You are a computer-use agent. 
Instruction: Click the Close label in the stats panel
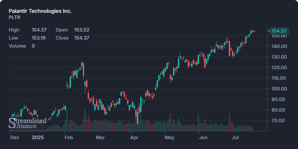click(x=62, y=38)
